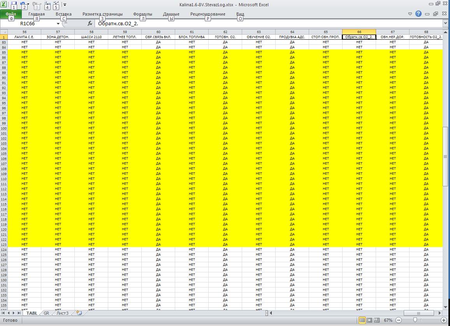The width and height of the screenshot is (450, 326).
Task: Click the zoom slider handle
Action: (415, 320)
